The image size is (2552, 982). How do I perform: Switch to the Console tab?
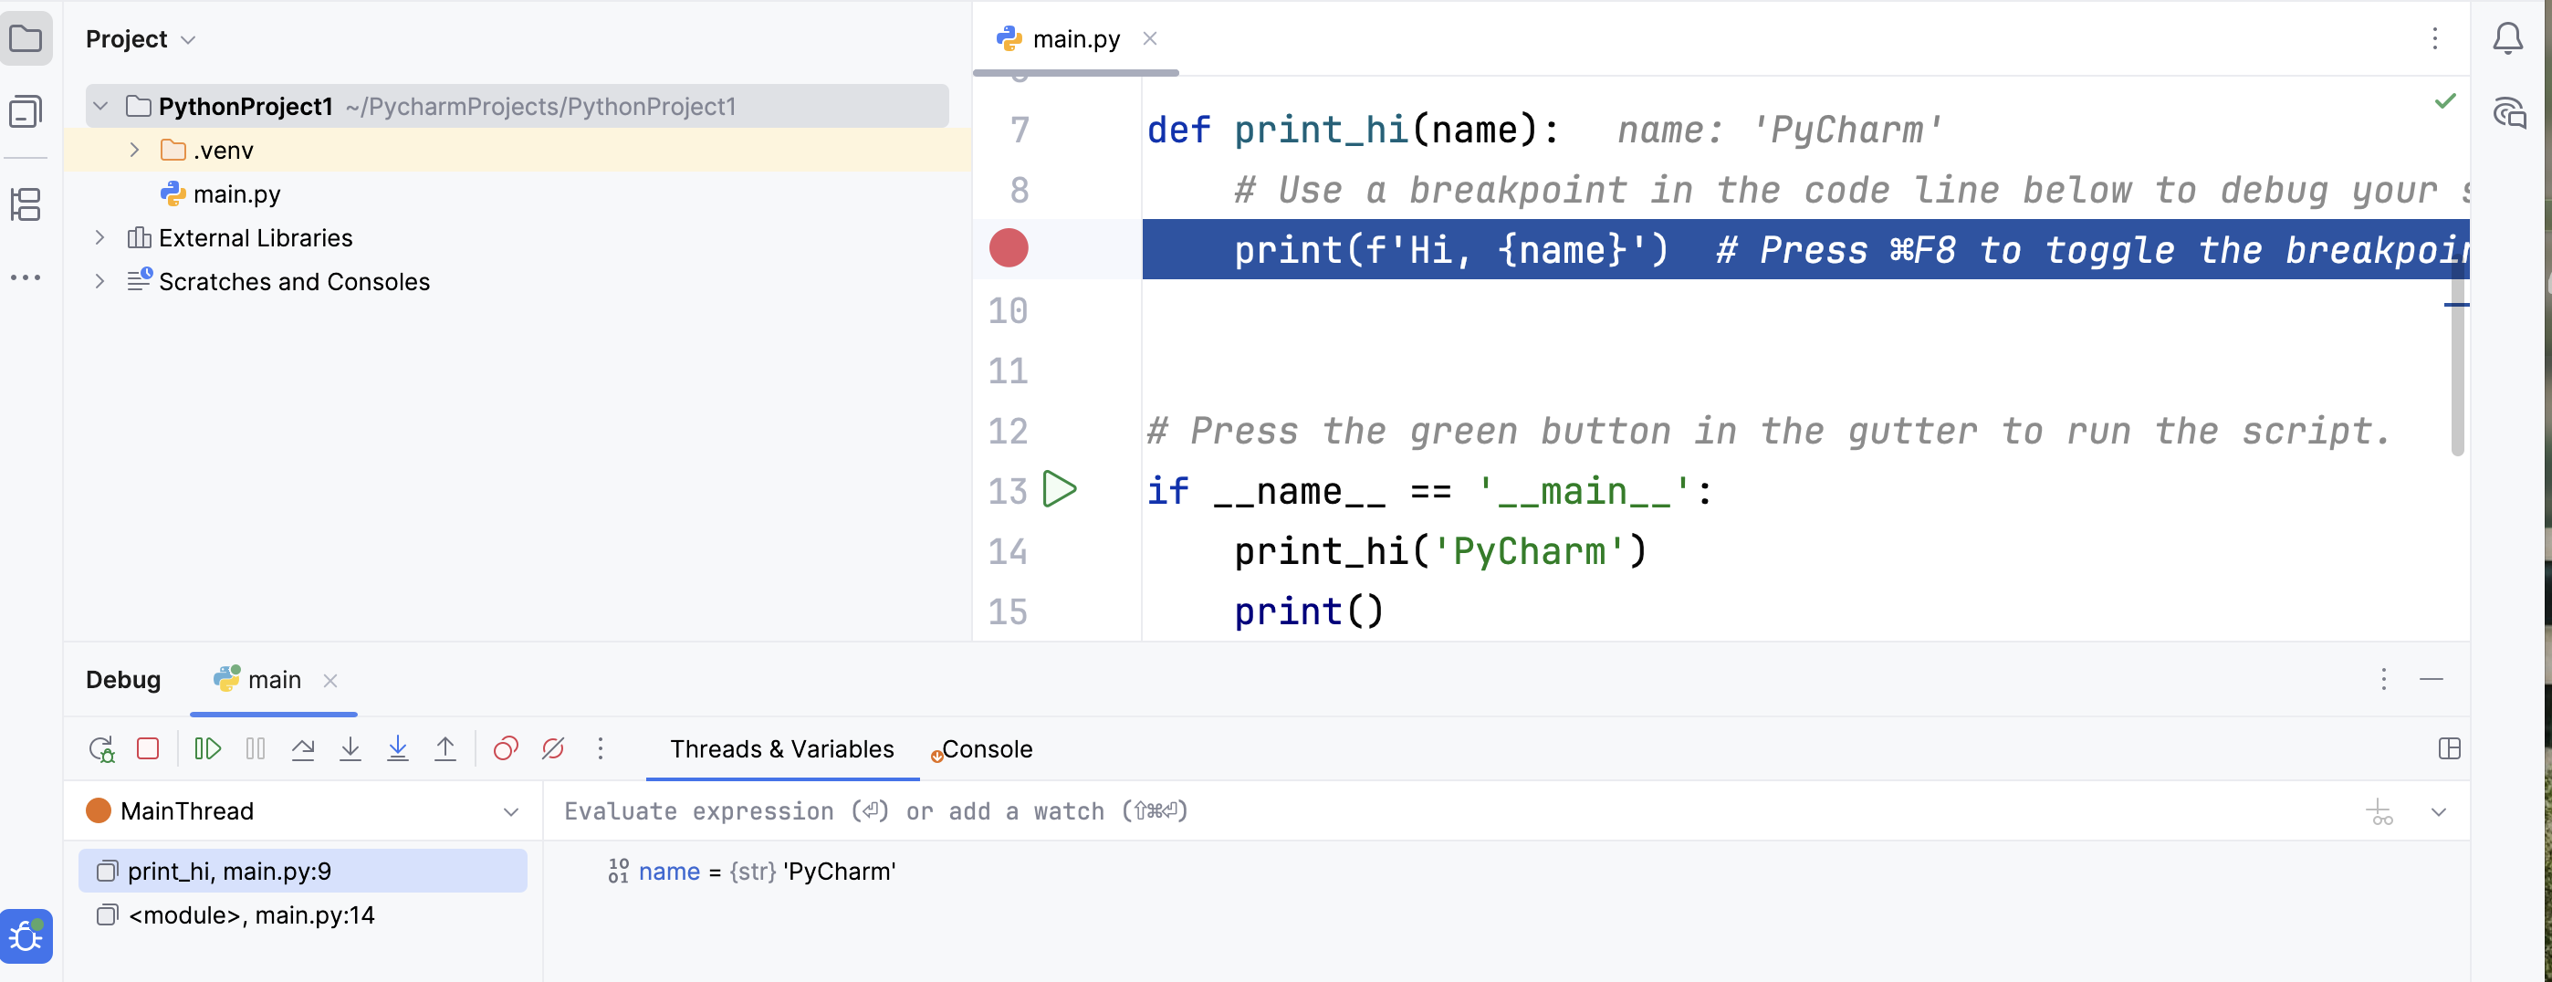[986, 749]
